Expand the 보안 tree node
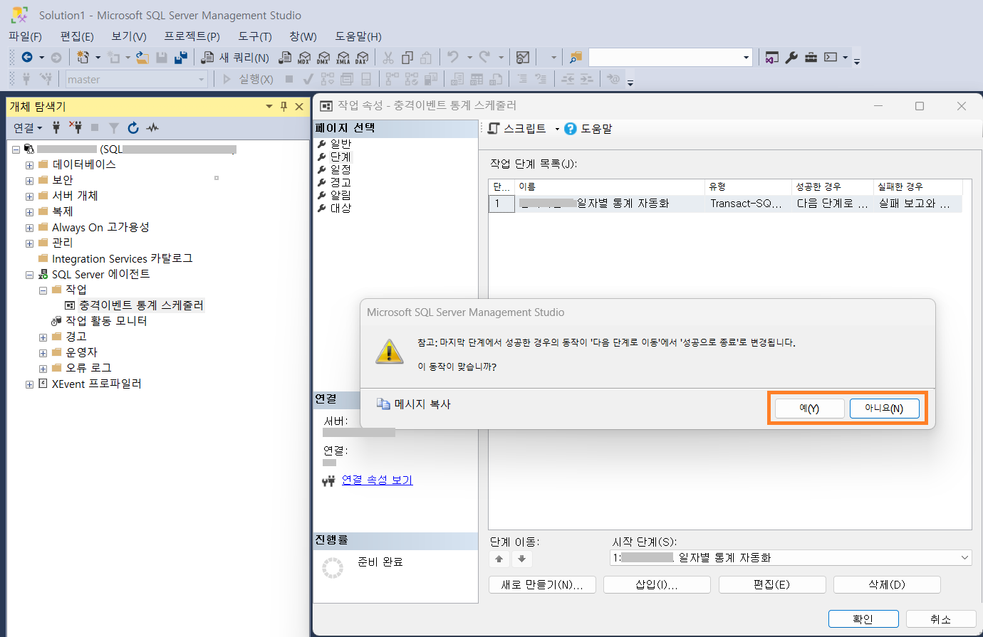 29,181
